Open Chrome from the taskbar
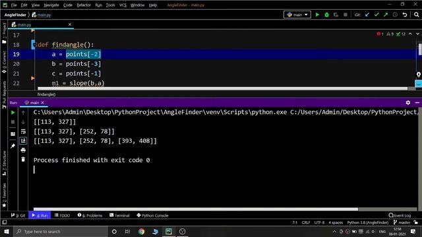 141,231
